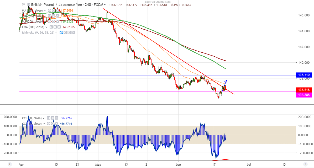Click the first CCI value -56.7716

(66, 118)
